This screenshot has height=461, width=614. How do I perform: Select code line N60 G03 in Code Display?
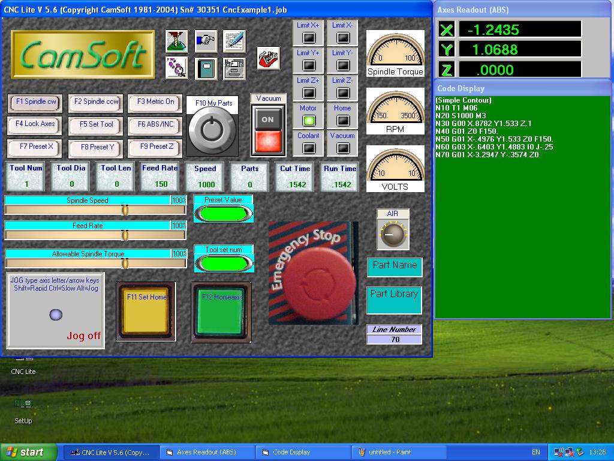click(494, 147)
